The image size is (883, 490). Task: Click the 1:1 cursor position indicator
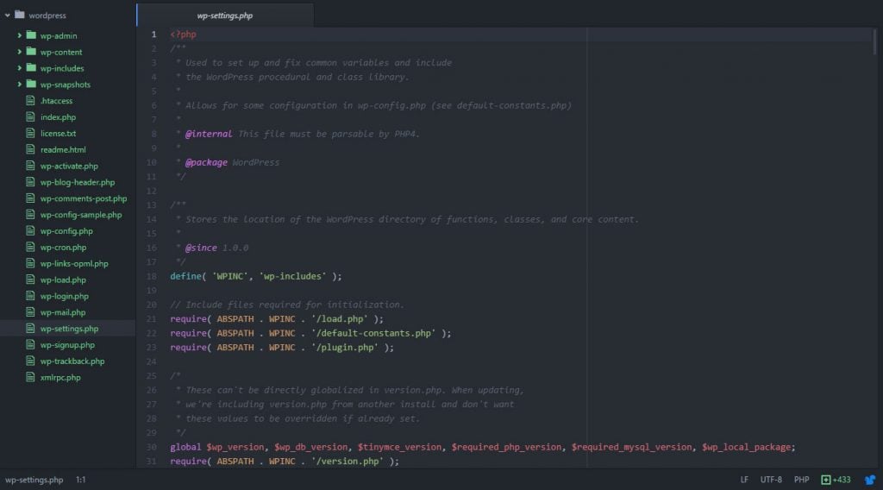pos(80,480)
